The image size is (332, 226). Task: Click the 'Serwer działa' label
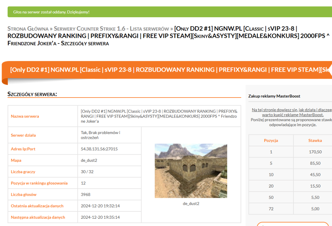click(23, 135)
